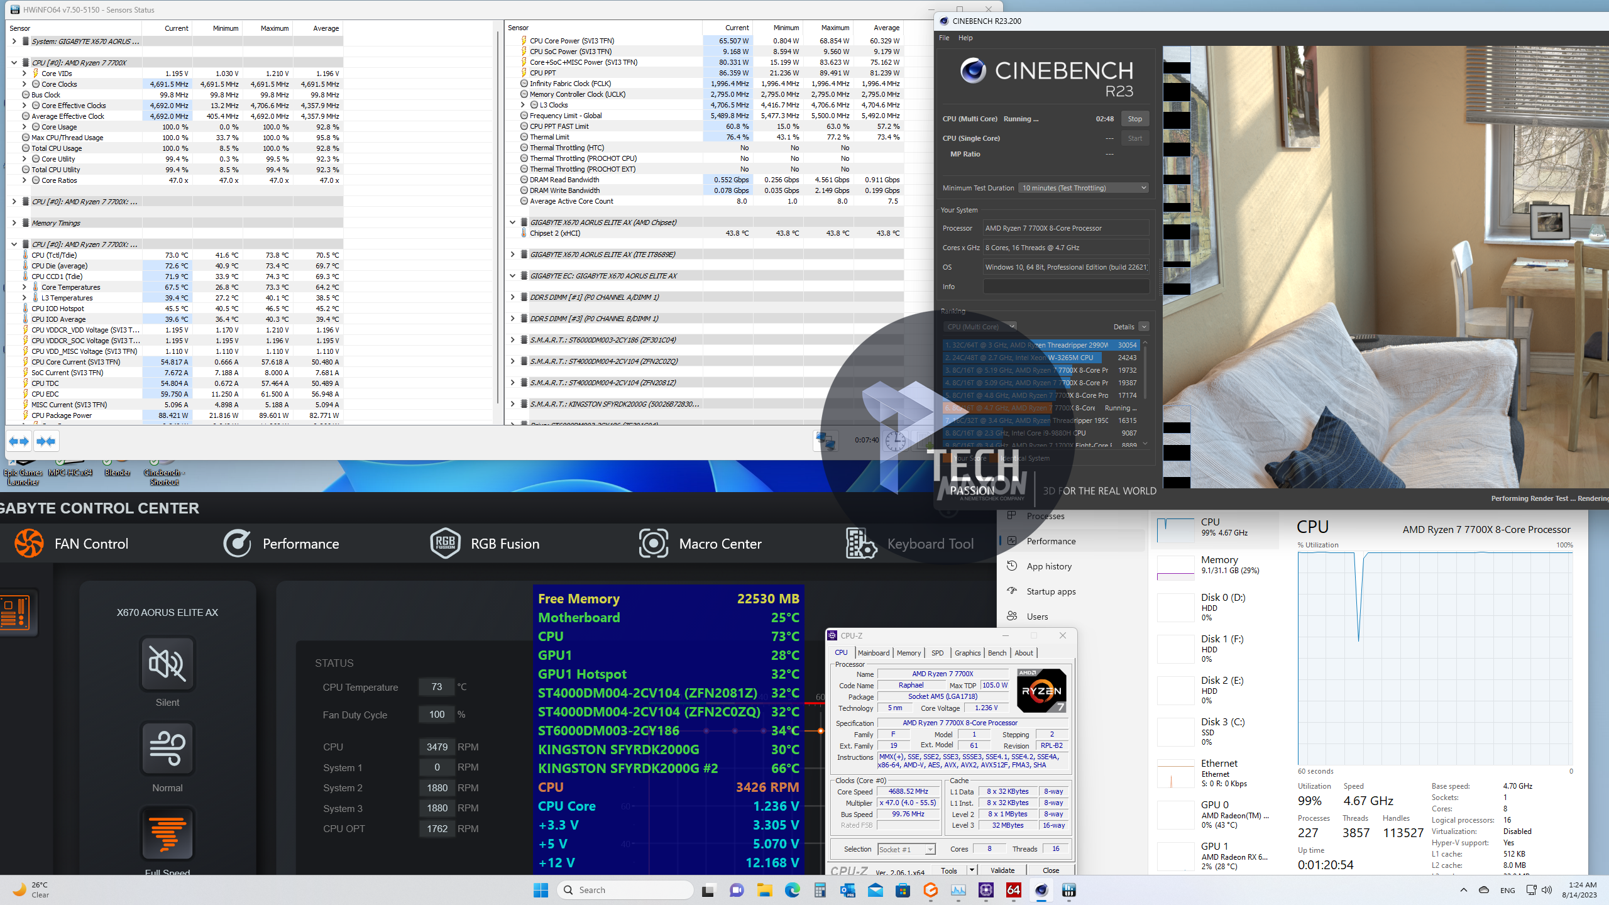Expand the Memory Timings sensor group
The image size is (1609, 905).
tap(14, 223)
